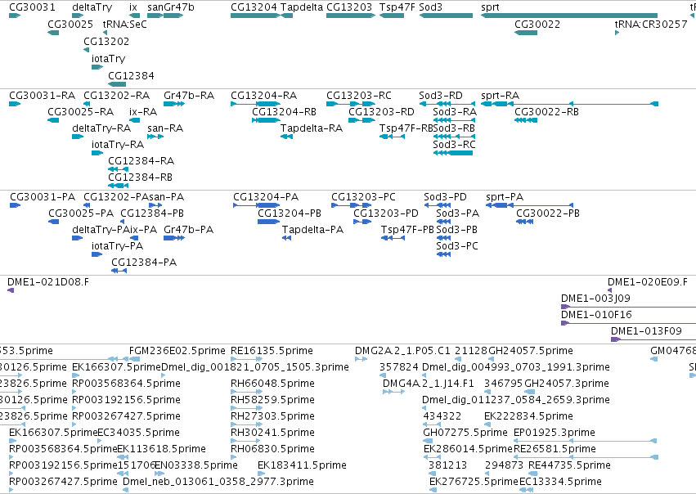Click the Sod3-PD protein label
This screenshot has height=494, width=696.
point(445,196)
